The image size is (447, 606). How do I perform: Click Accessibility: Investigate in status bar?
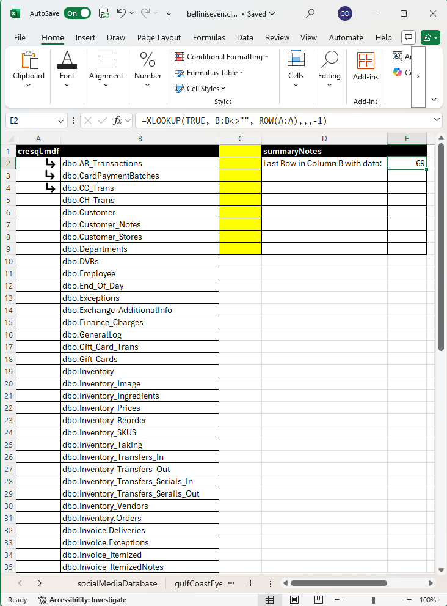pos(82,600)
